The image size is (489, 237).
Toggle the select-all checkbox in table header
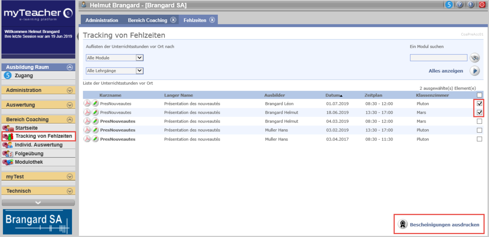click(479, 95)
